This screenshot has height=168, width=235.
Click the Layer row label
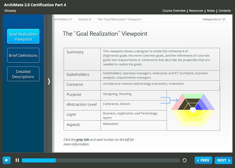[71, 115]
